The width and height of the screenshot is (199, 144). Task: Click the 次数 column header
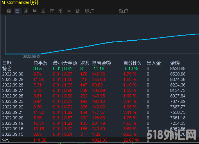click(85, 63)
